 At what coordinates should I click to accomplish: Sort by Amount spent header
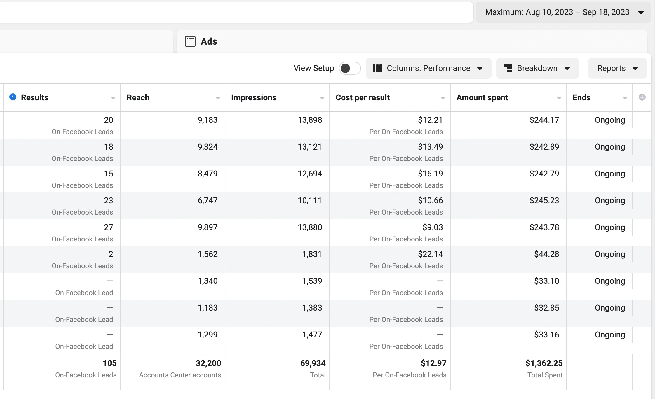coord(482,97)
